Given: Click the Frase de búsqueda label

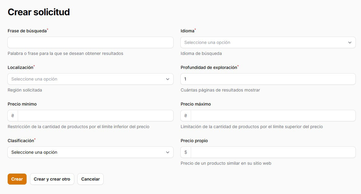Looking at the screenshot, I should tap(27, 31).
